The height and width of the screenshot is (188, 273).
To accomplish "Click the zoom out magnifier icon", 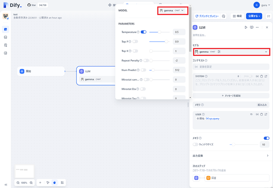I will tap(18, 183).
